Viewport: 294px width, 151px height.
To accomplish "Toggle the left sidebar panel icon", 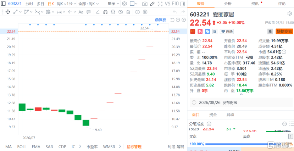I will click(3, 4).
